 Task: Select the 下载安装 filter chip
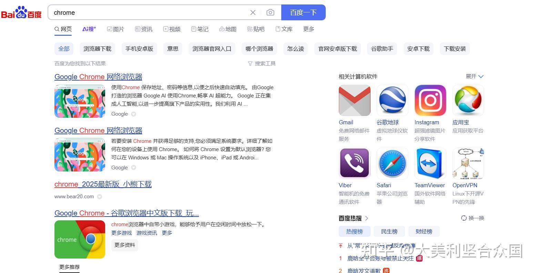coord(455,49)
